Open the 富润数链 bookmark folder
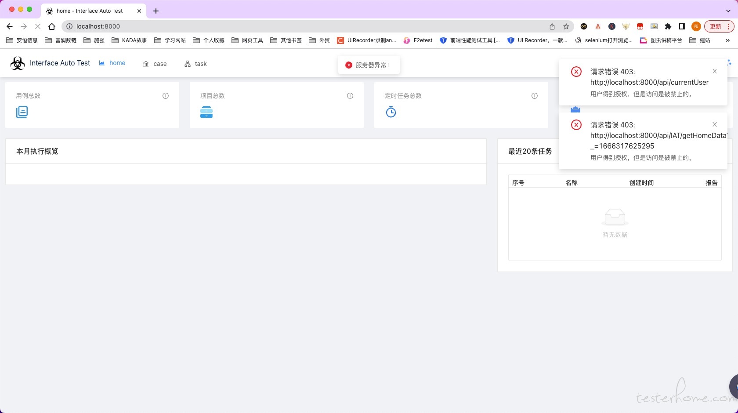This screenshot has width=738, height=413. 61,40
